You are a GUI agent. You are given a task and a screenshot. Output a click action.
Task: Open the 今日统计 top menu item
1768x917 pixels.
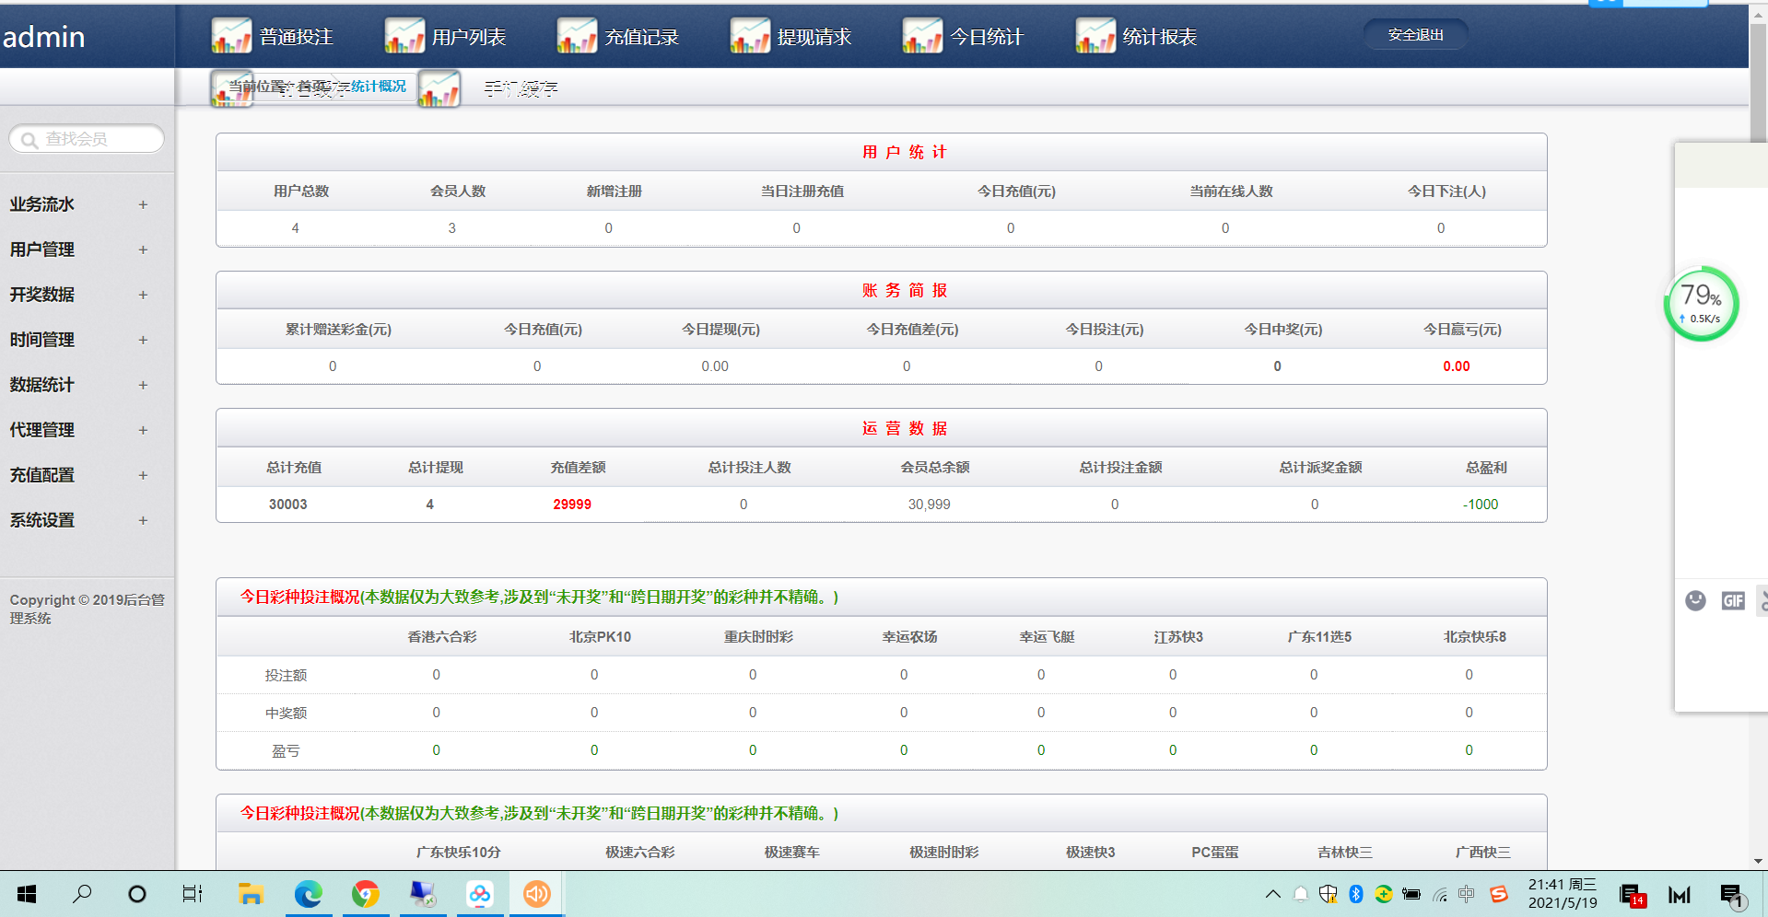[986, 37]
